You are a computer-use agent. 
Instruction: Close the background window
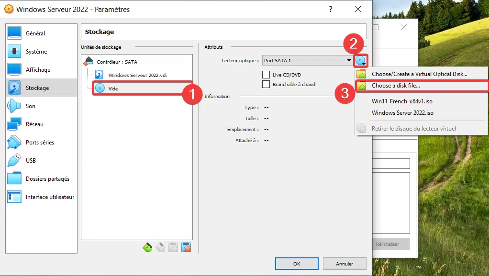[404, 27]
